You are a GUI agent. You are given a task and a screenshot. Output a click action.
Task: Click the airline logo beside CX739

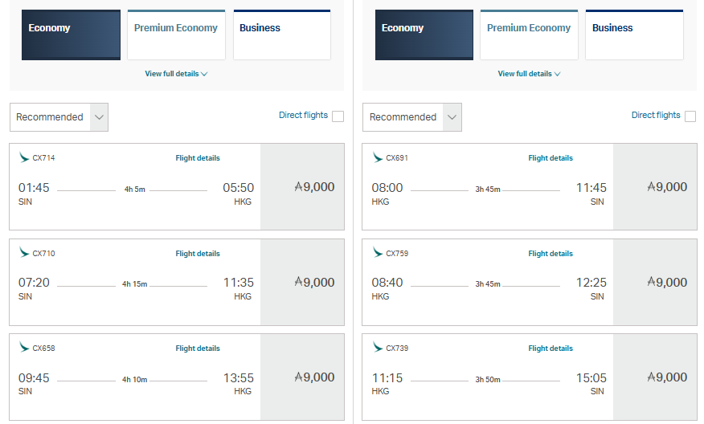[377, 347]
